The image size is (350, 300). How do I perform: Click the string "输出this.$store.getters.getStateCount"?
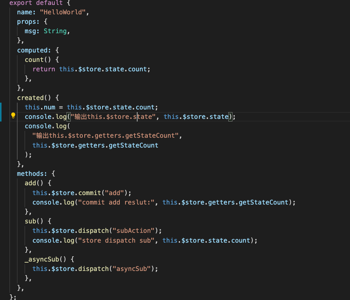tap(105, 135)
